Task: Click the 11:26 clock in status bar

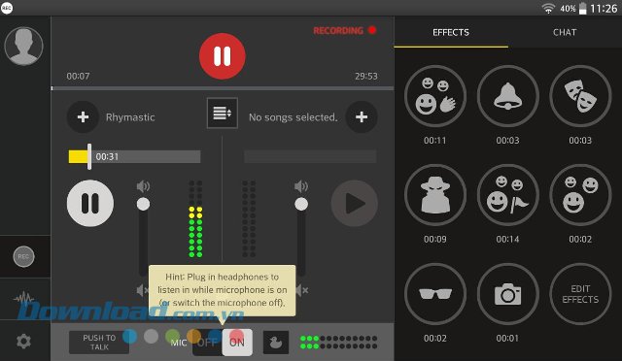Action: pyautogui.click(x=604, y=9)
